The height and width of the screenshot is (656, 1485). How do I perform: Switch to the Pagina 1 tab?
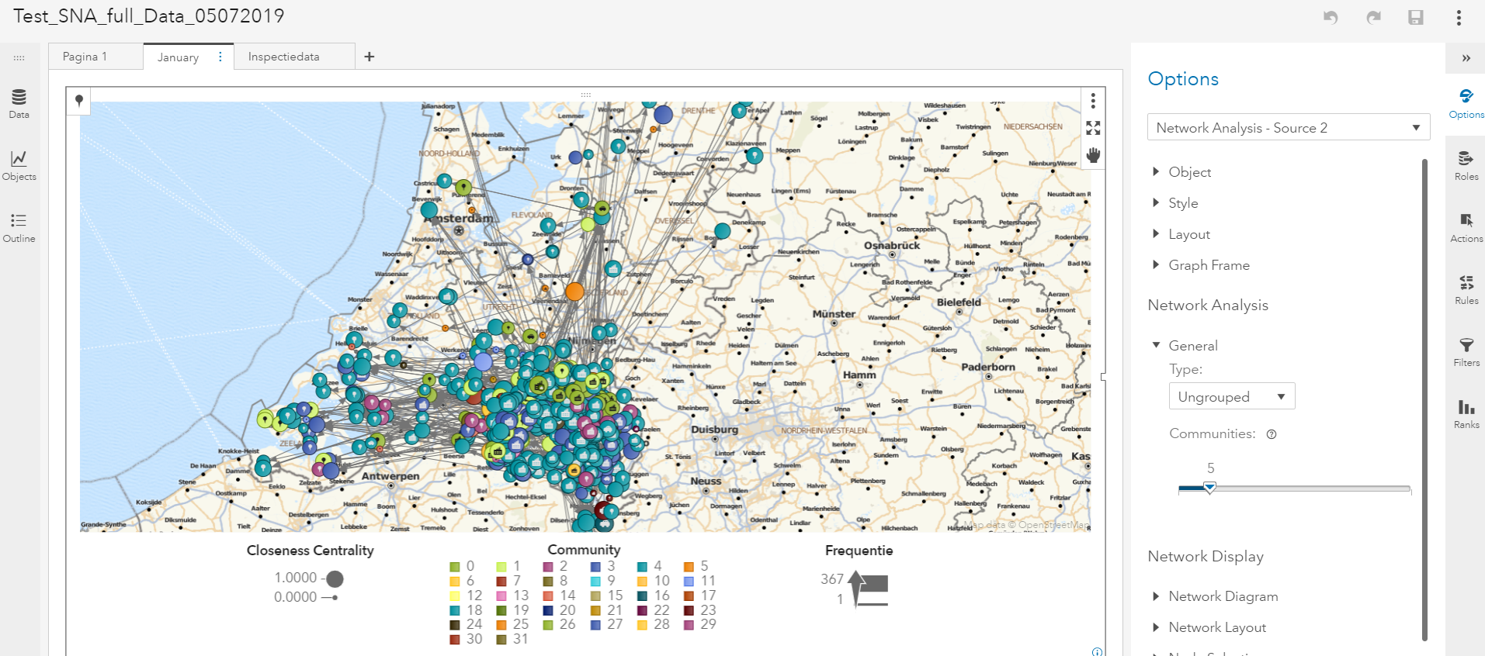pyautogui.click(x=85, y=57)
